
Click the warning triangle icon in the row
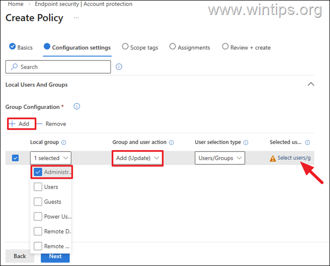coord(273,159)
